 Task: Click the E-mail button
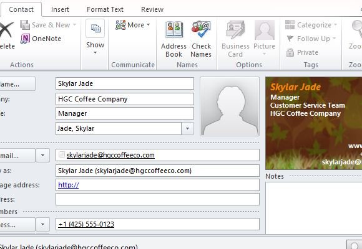[17, 155]
